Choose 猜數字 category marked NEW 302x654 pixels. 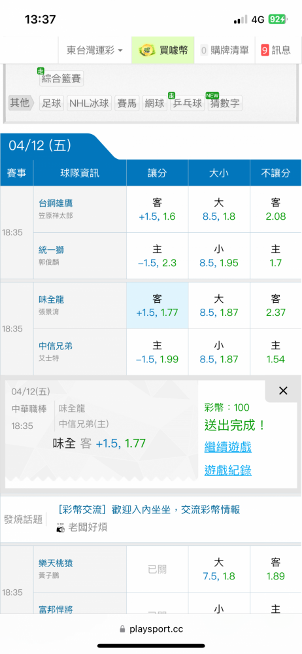coord(225,103)
